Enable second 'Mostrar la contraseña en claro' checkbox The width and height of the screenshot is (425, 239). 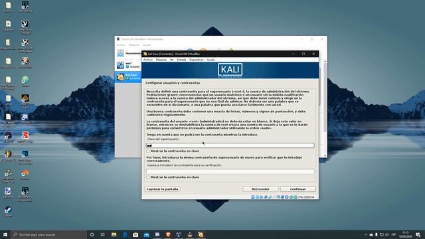[148, 177]
